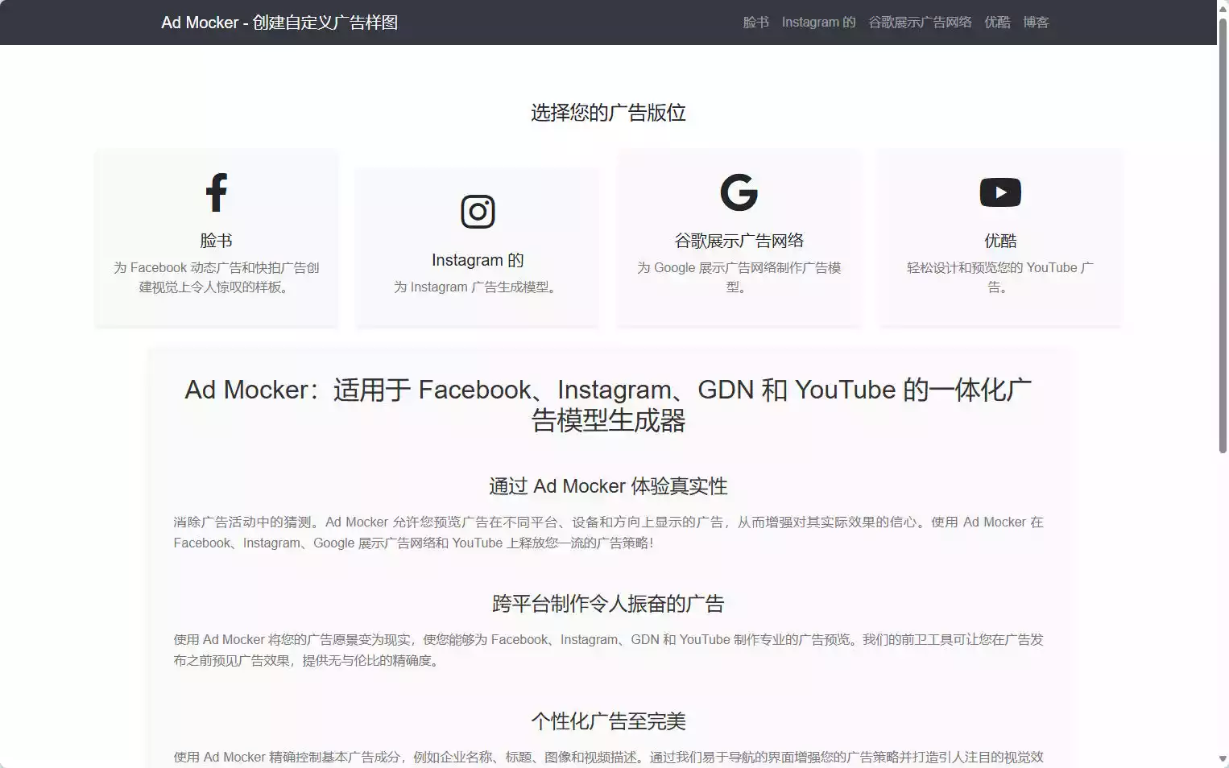Click the heading 跨平台制作令人振奋的广告
This screenshot has width=1229, height=768.
point(608,604)
